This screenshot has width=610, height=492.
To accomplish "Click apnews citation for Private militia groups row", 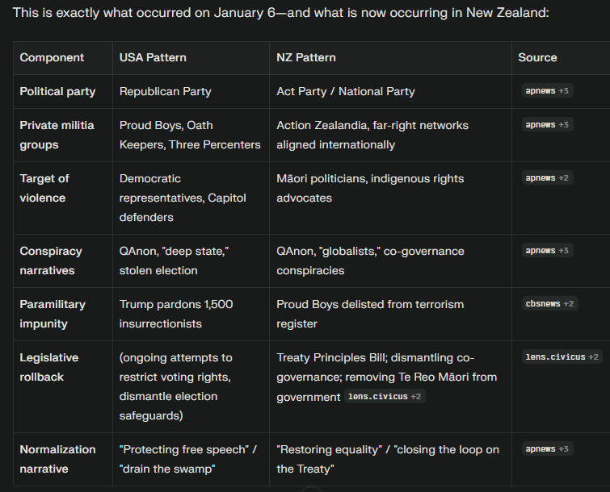I will (x=547, y=125).
